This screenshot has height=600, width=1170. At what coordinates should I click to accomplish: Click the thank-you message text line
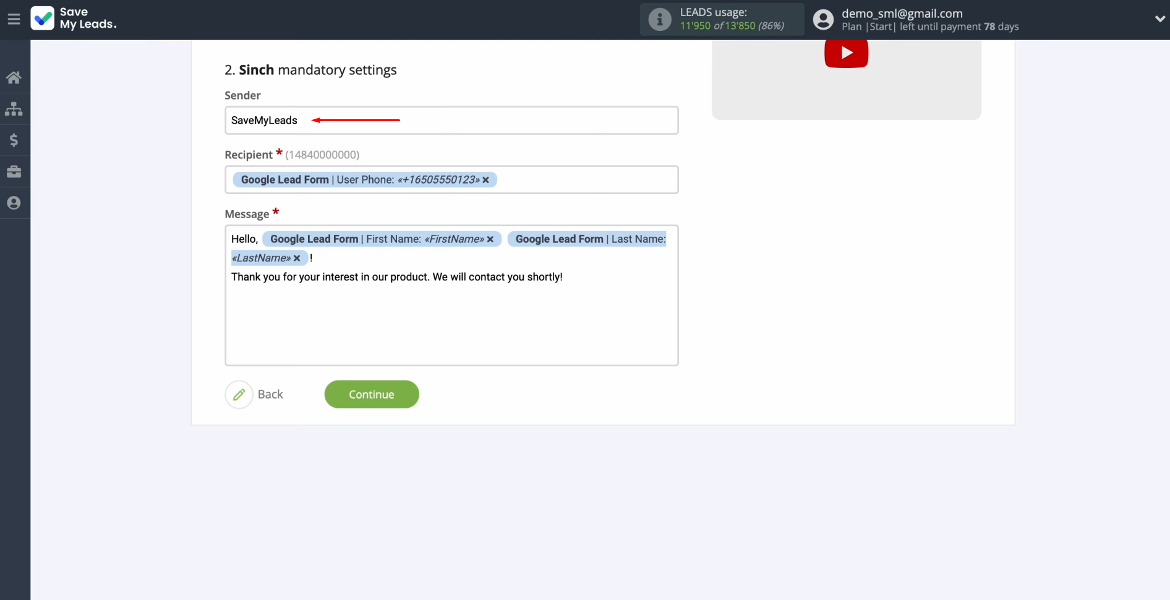[397, 277]
